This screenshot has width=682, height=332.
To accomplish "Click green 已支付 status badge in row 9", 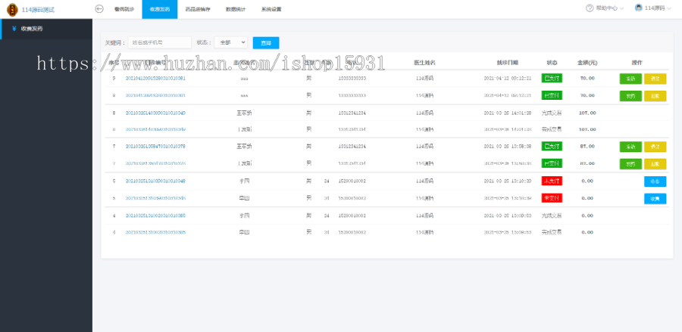I will click(552, 78).
